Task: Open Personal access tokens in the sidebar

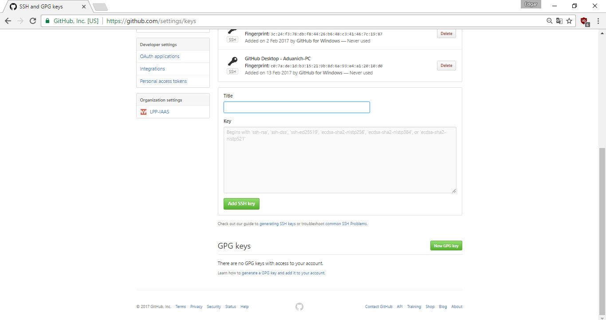Action: pyautogui.click(x=163, y=81)
